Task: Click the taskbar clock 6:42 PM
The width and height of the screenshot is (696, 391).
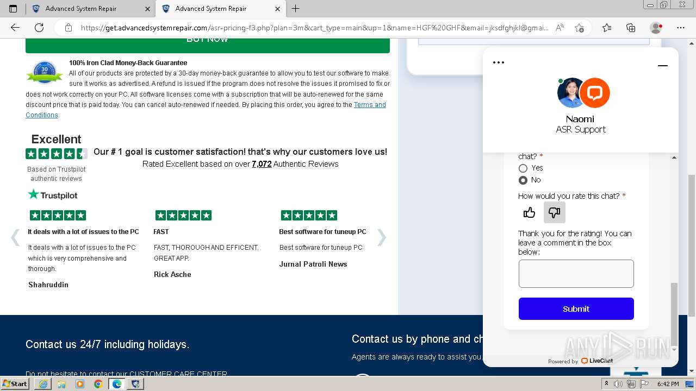Action: point(668,384)
